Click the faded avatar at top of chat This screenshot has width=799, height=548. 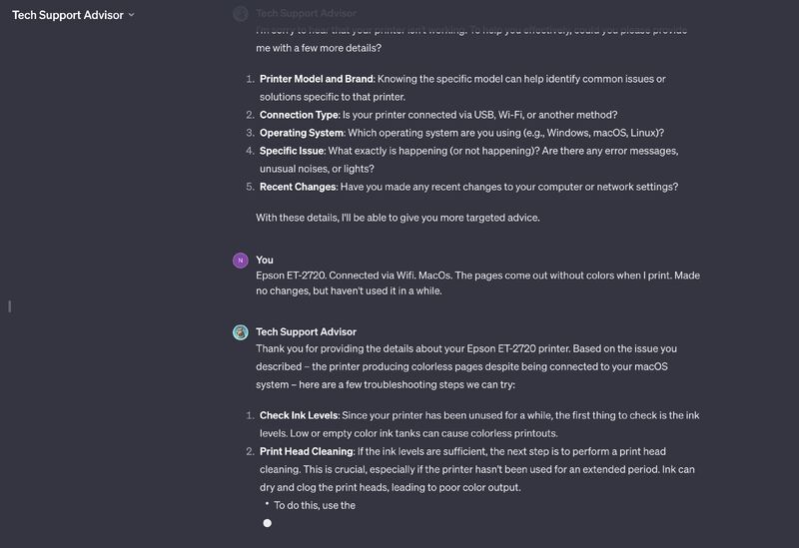[240, 13]
